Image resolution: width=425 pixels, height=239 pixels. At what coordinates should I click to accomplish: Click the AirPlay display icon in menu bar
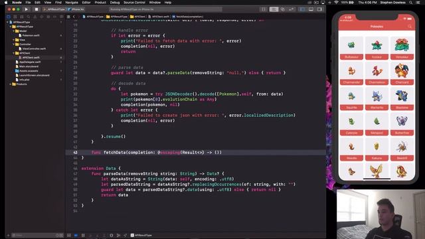pyautogui.click(x=323, y=3)
